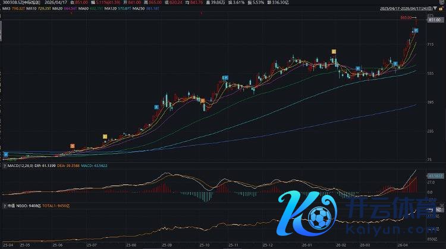Click the blue event marker near the 865.00 high
Image resolution: width=446 pixels, height=249 pixels.
click(x=416, y=30)
